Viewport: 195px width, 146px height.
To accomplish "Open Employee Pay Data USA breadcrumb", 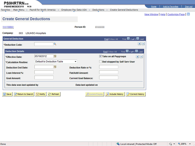I will pos(74,10).
